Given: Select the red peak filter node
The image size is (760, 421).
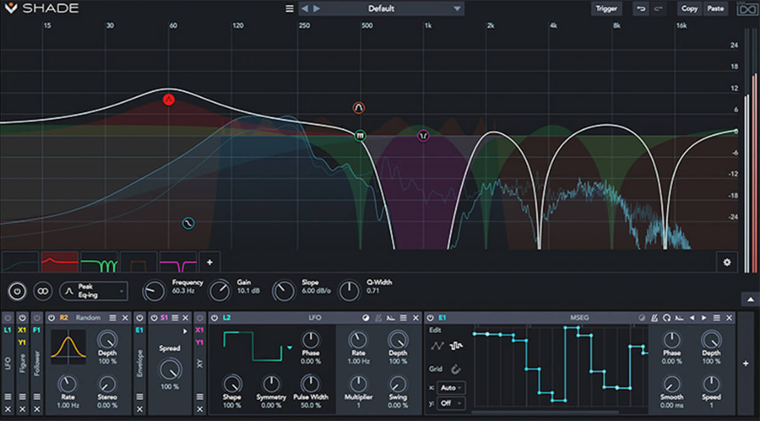Looking at the screenshot, I should point(168,100).
